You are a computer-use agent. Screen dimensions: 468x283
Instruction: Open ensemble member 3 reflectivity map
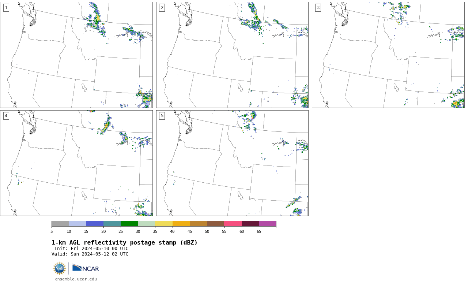click(x=388, y=55)
